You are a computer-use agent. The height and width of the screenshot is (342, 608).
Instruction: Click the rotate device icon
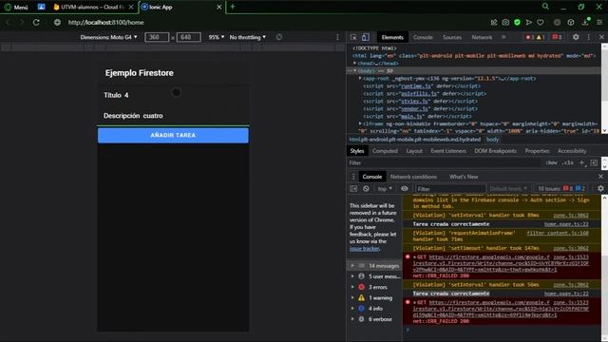(278, 37)
